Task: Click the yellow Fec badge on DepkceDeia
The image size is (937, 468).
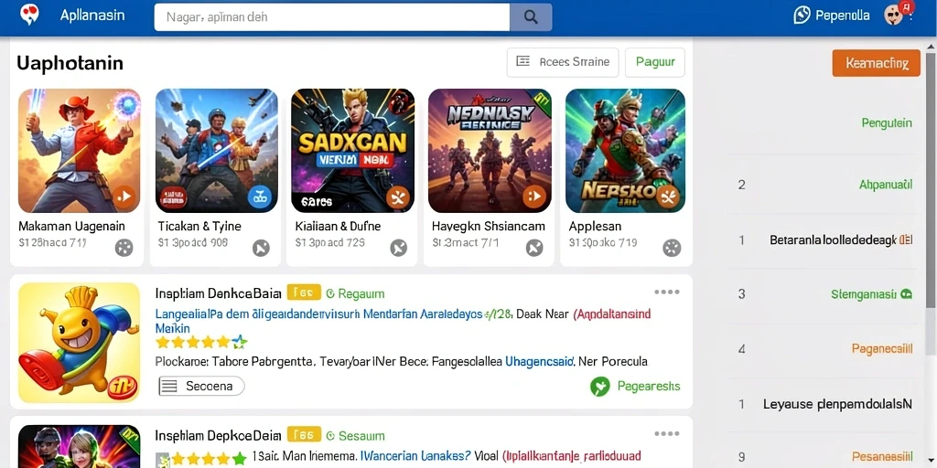Action: tap(304, 434)
